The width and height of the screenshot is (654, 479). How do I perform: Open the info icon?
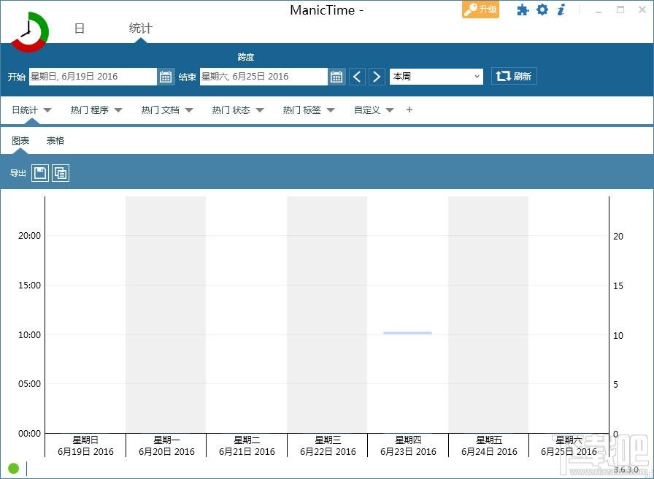(x=561, y=9)
